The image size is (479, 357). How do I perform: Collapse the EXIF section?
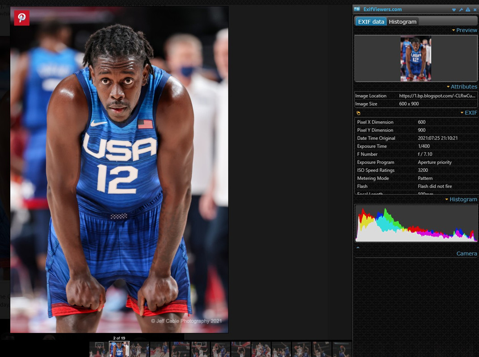[469, 112]
